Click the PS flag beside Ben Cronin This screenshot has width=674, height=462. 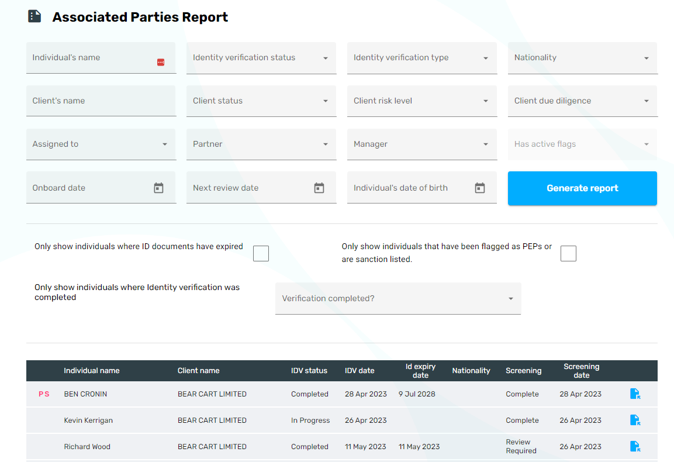(x=44, y=394)
